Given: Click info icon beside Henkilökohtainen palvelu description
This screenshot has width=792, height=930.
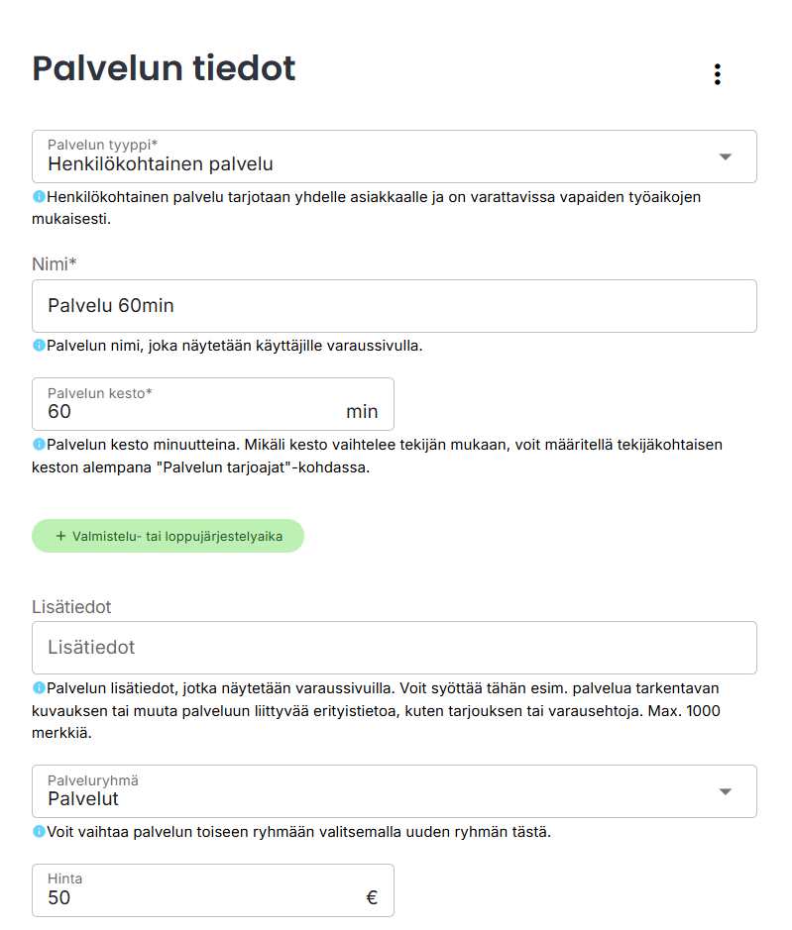Looking at the screenshot, I should [39, 197].
